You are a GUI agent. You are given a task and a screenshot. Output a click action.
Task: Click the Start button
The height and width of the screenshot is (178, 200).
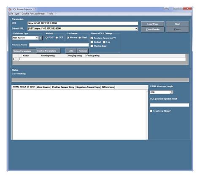[177, 24]
